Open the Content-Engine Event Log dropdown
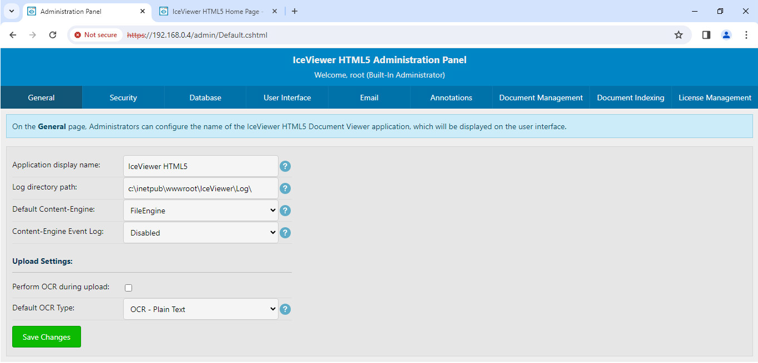The width and height of the screenshot is (758, 363). tap(200, 233)
